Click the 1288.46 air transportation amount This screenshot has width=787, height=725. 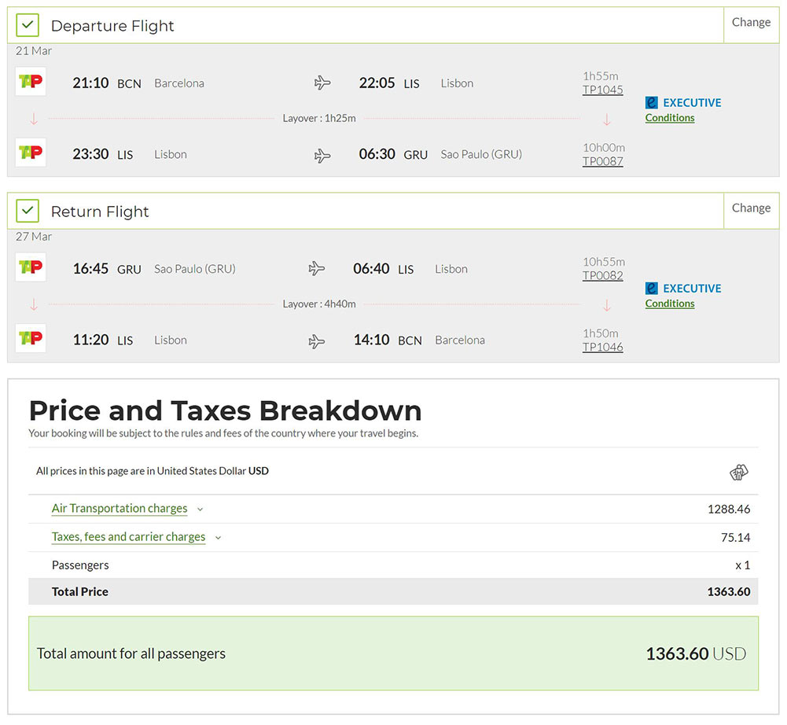[x=729, y=509]
